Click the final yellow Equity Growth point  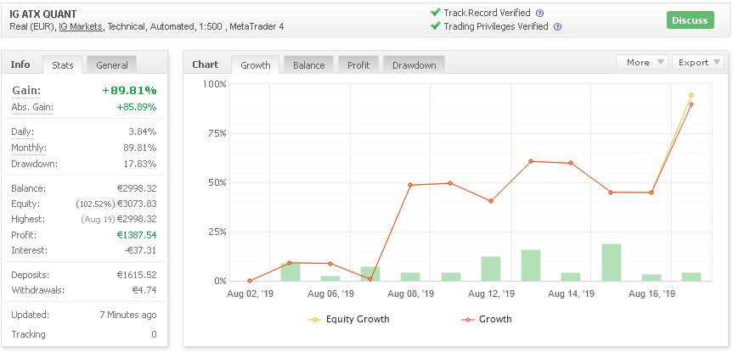pos(691,95)
